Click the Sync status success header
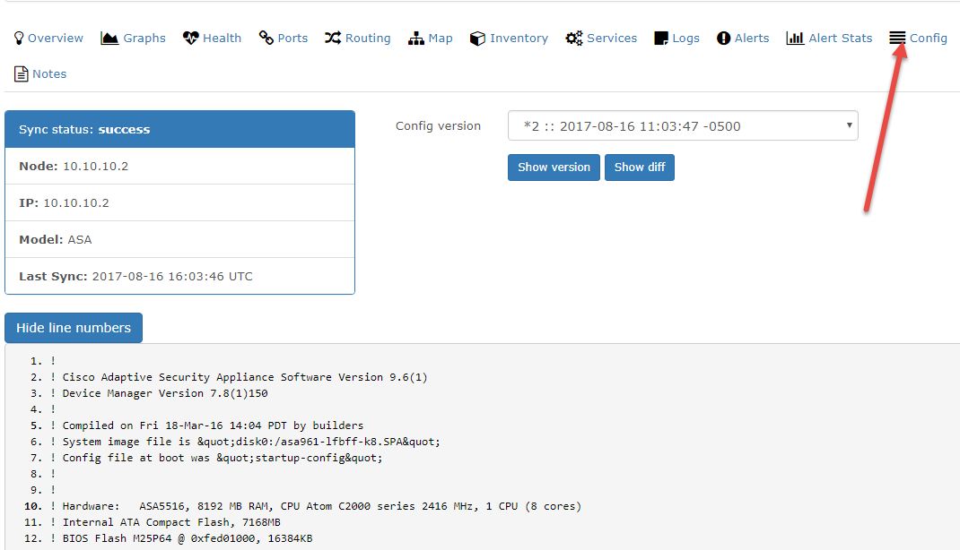 [179, 130]
